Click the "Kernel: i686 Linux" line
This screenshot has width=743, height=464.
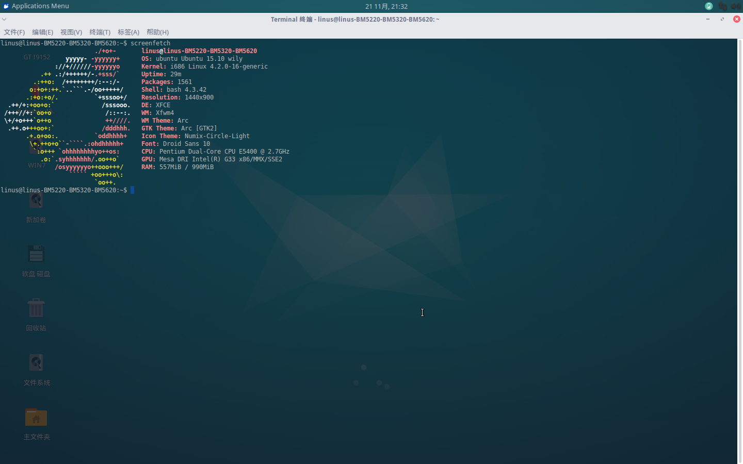tap(204, 67)
